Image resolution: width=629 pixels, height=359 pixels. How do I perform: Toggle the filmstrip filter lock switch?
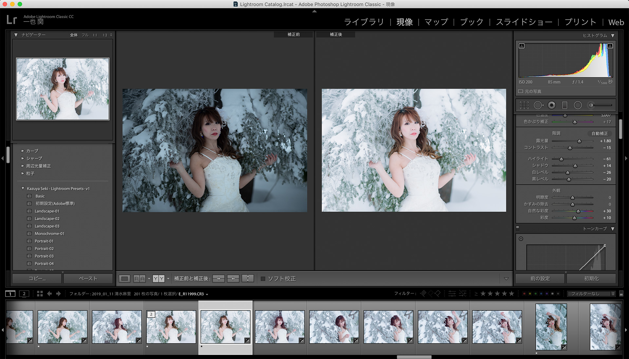pos(621,294)
